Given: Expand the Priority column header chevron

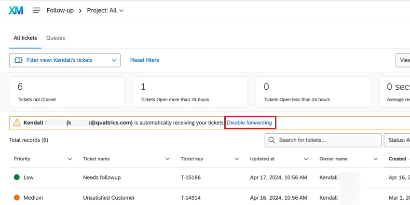Looking at the screenshot, I should pyautogui.click(x=70, y=159).
